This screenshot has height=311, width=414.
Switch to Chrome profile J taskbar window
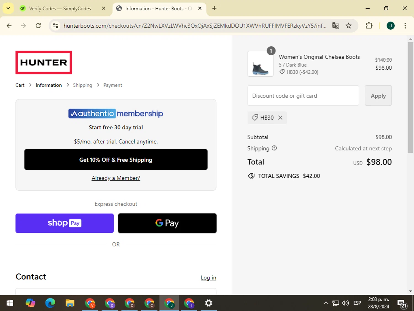point(169,303)
